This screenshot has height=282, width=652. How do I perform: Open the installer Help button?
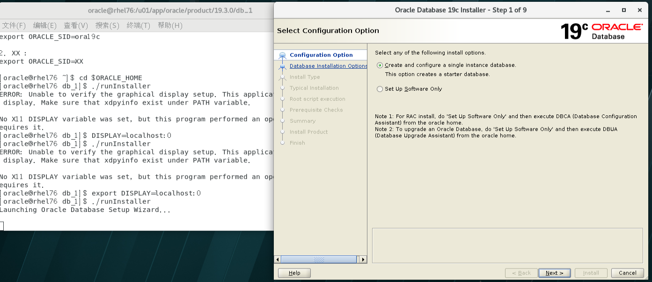tap(294, 273)
